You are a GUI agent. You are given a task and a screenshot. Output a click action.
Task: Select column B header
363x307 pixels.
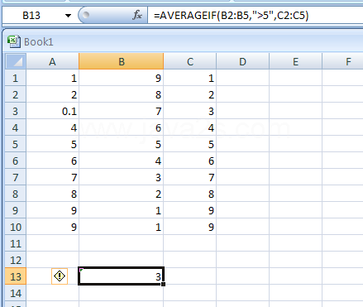122,61
